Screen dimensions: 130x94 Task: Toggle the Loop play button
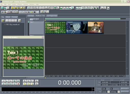(18, 81)
